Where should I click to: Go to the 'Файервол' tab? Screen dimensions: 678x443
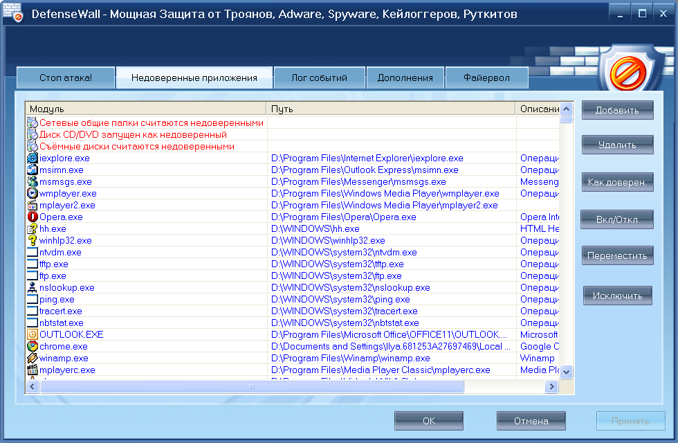click(486, 78)
